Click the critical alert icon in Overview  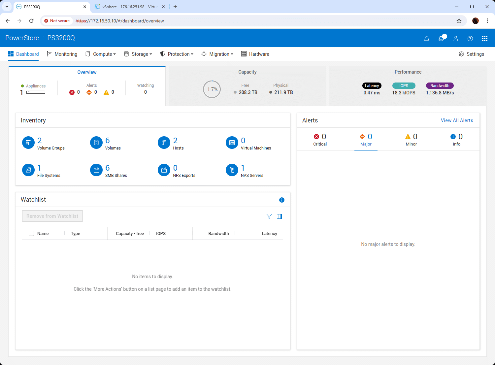[72, 92]
